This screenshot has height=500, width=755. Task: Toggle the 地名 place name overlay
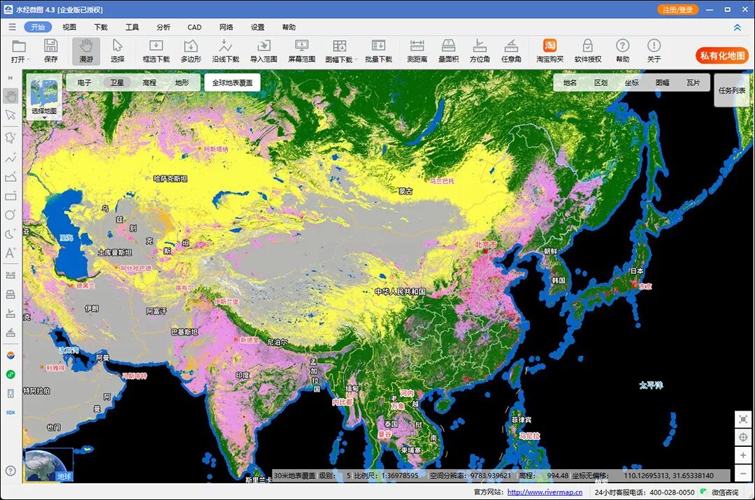(570, 83)
